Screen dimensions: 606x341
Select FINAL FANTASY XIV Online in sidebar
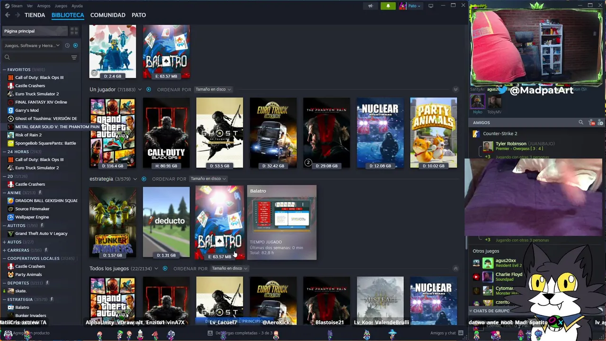coord(41,102)
